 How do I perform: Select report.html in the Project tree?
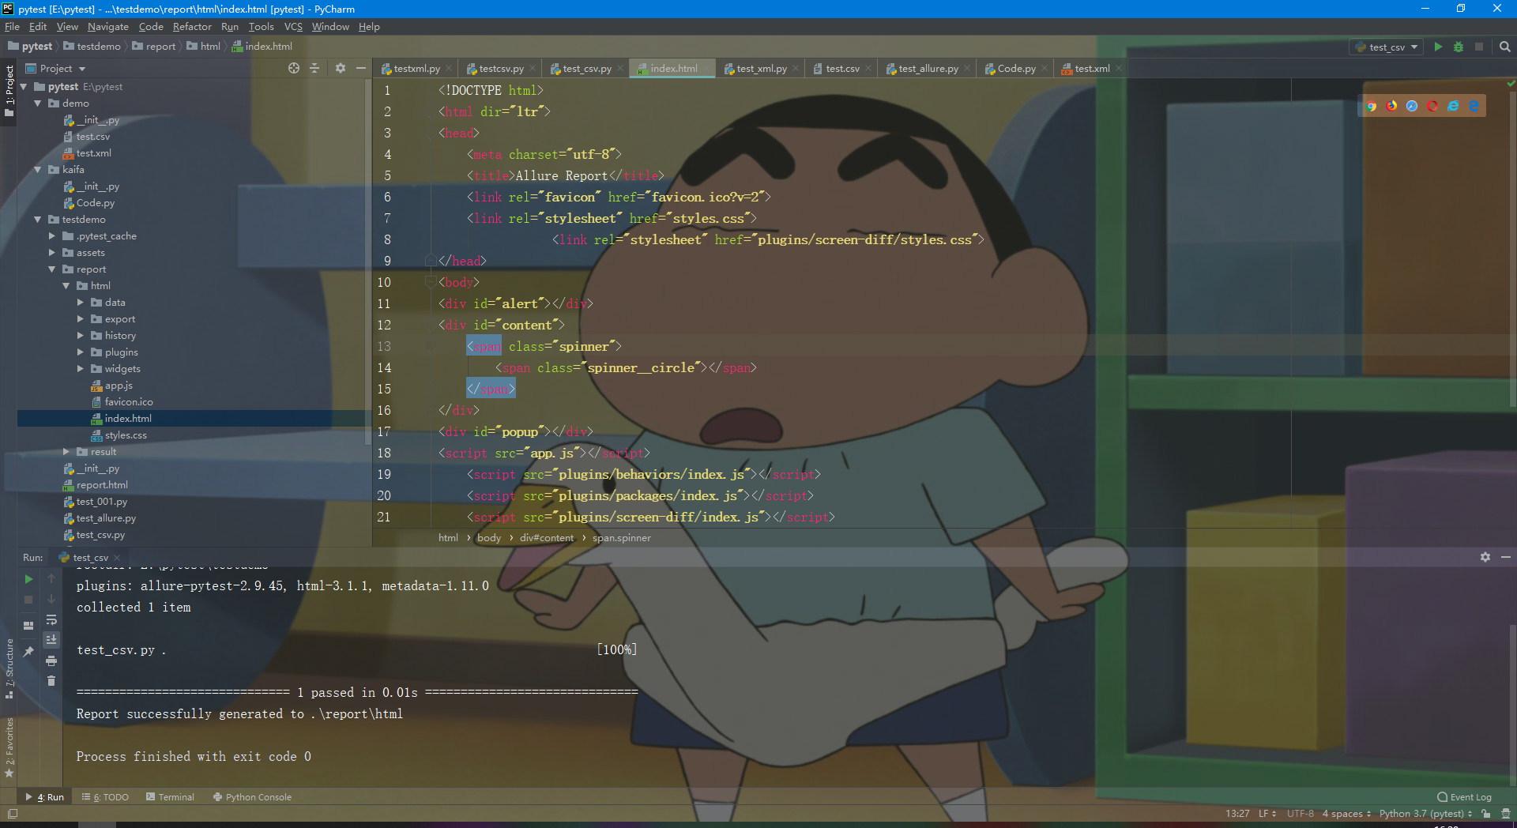coord(102,485)
